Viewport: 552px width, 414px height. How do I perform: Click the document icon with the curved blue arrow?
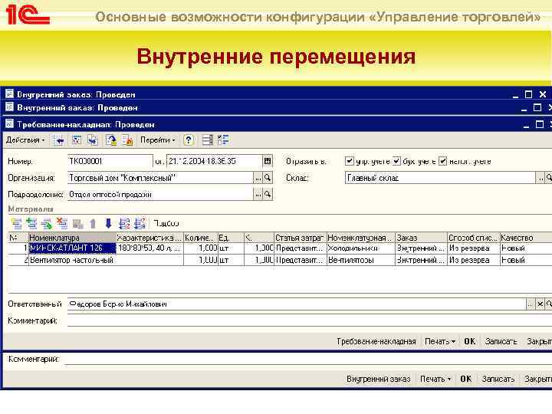pos(111,140)
